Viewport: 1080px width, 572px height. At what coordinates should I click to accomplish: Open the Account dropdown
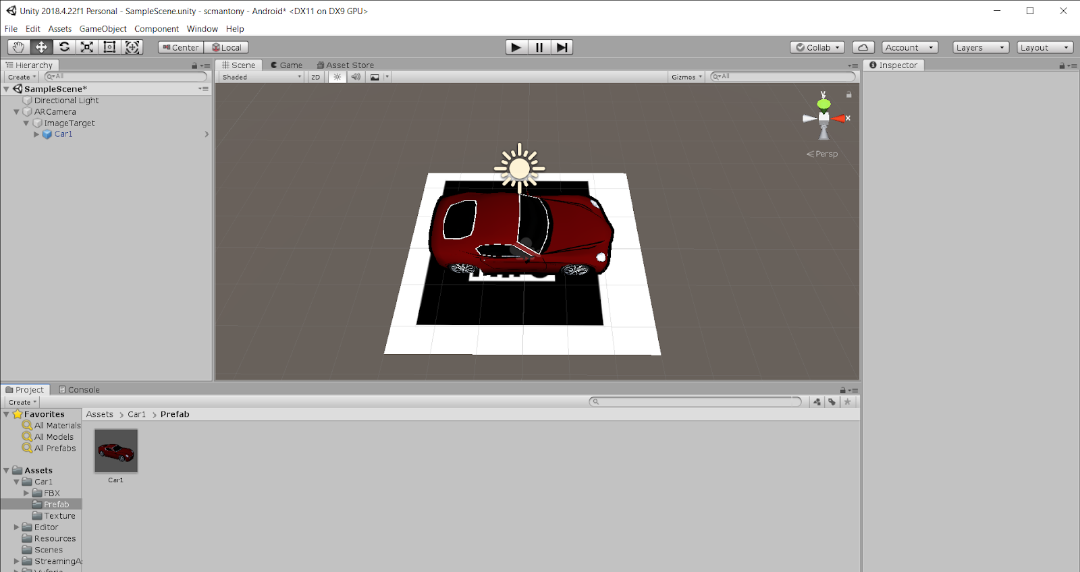[x=910, y=47]
